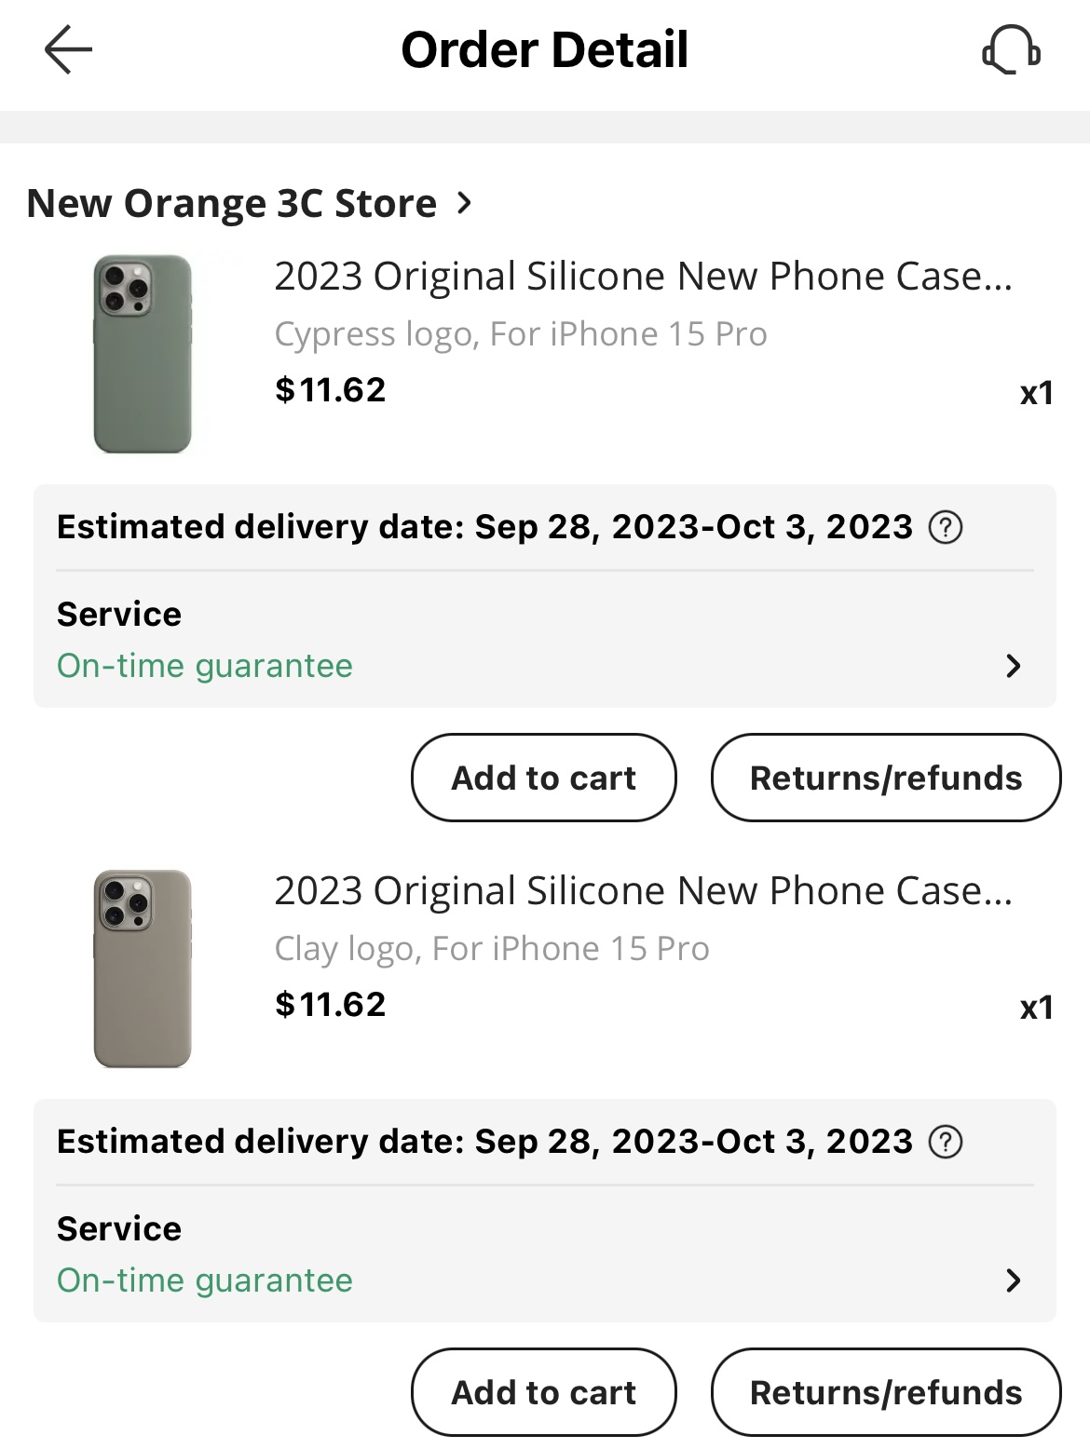1090x1449 pixels.
Task: Add Cypress case to cart
Action: [x=543, y=778]
